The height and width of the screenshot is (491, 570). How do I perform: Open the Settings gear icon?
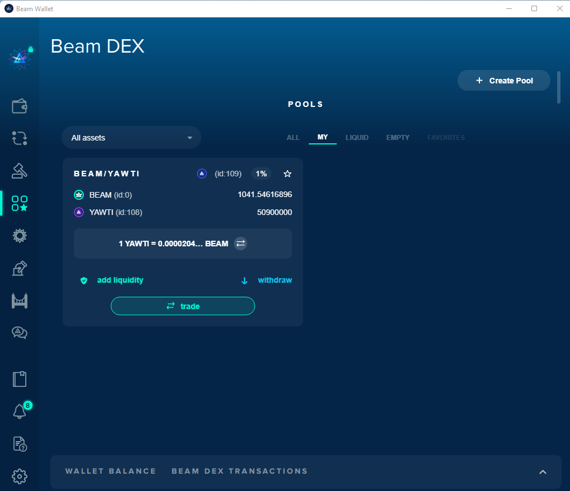click(20, 476)
